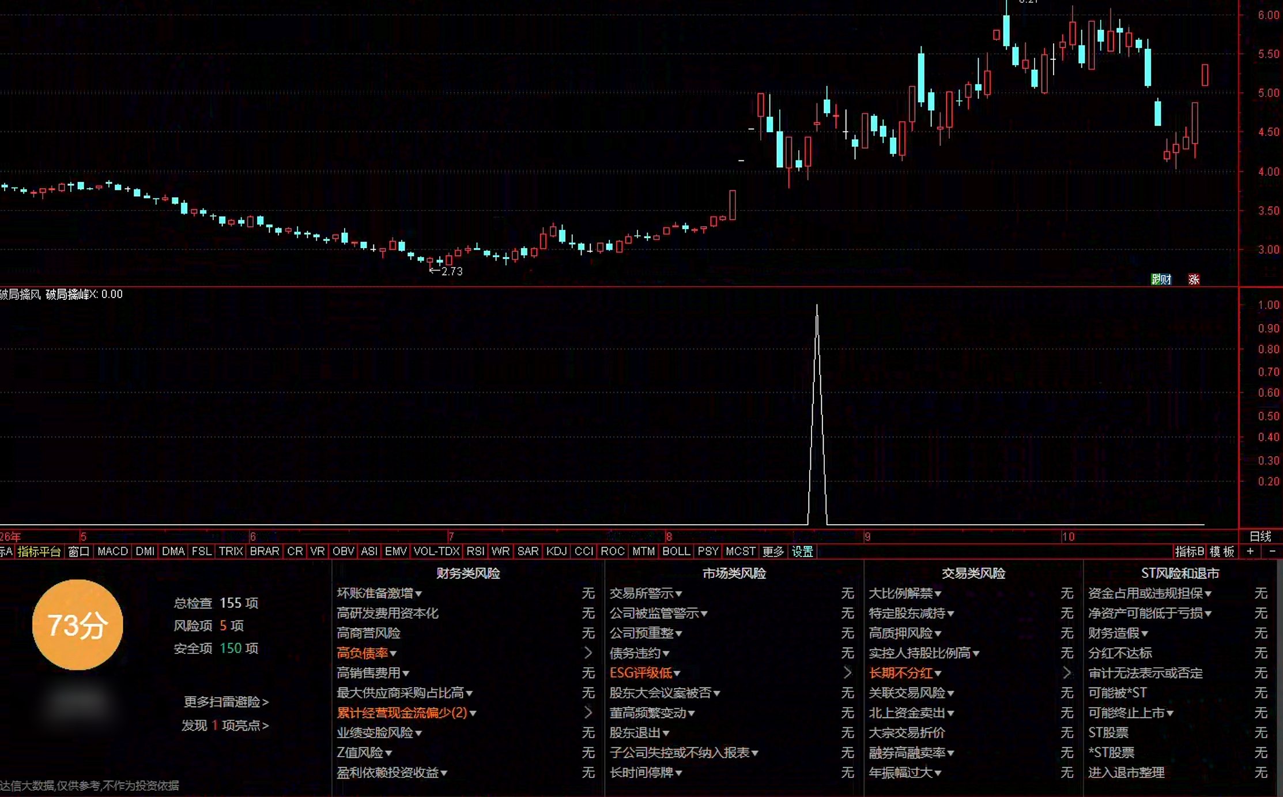
Task: Click 大宗交易折价 row text
Action: [x=907, y=733]
